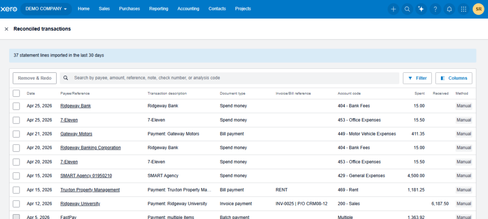488x219 pixels.
Task: Select the Truxton Property Management row checkbox
Action: (x=16, y=190)
